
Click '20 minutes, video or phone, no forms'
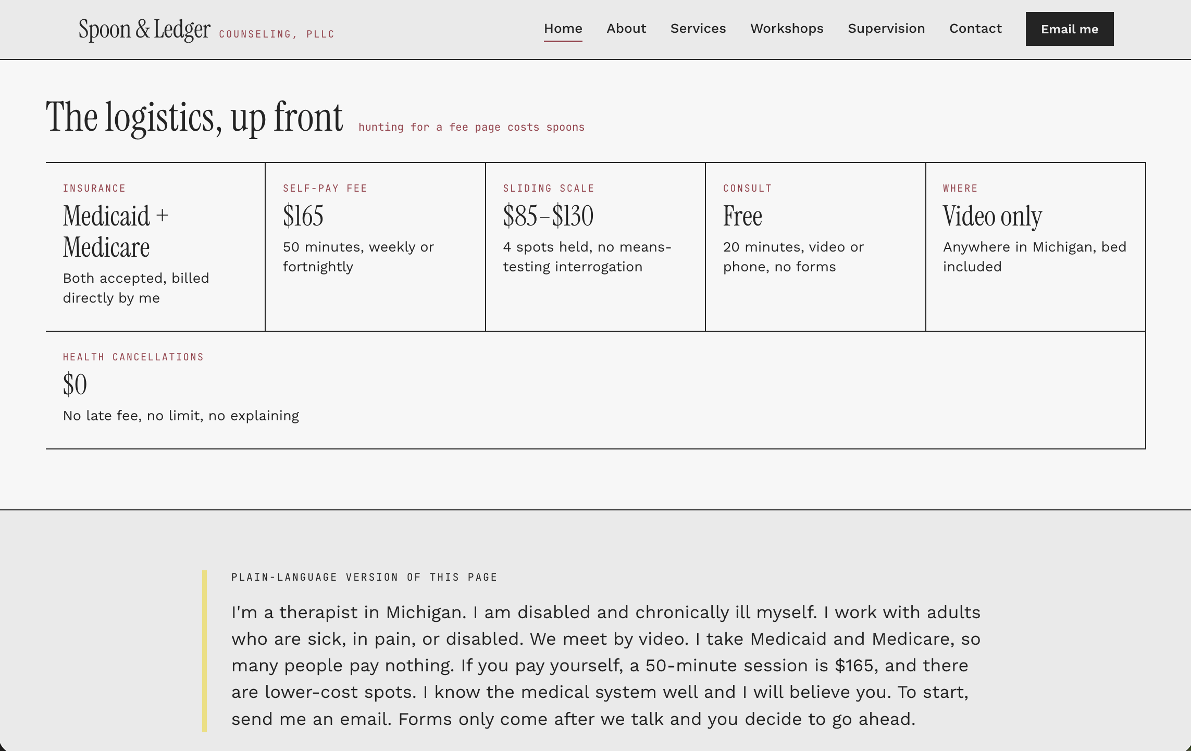(793, 257)
